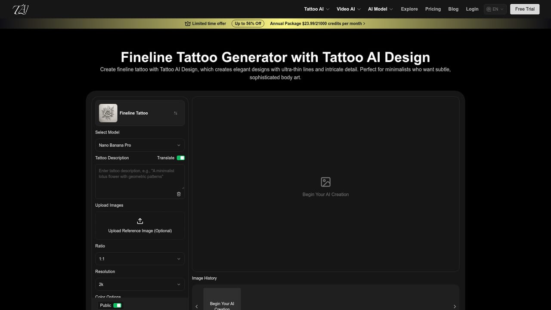The width and height of the screenshot is (551, 310).
Task: Toggle the Translate switch
Action: pos(181,158)
